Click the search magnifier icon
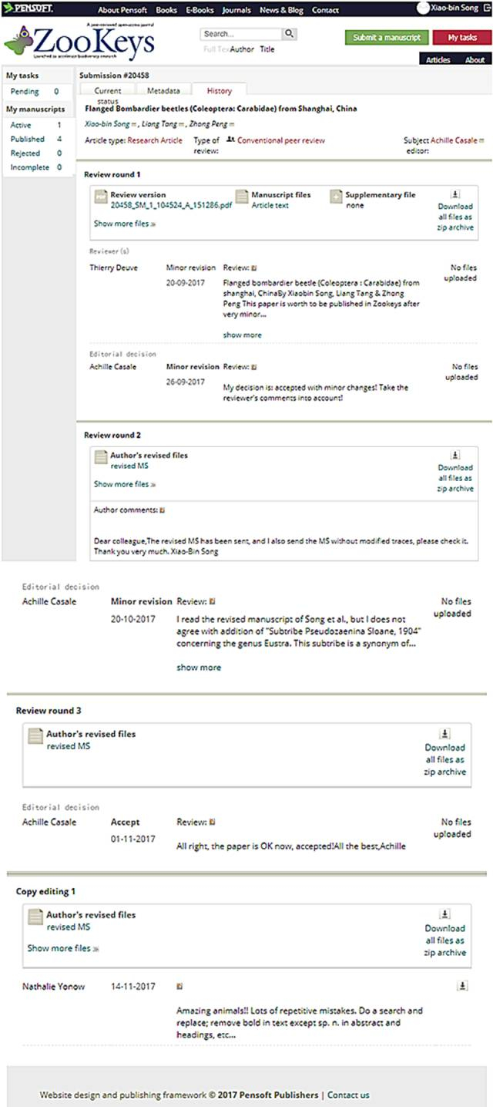The height and width of the screenshot is (1107, 493). (289, 34)
